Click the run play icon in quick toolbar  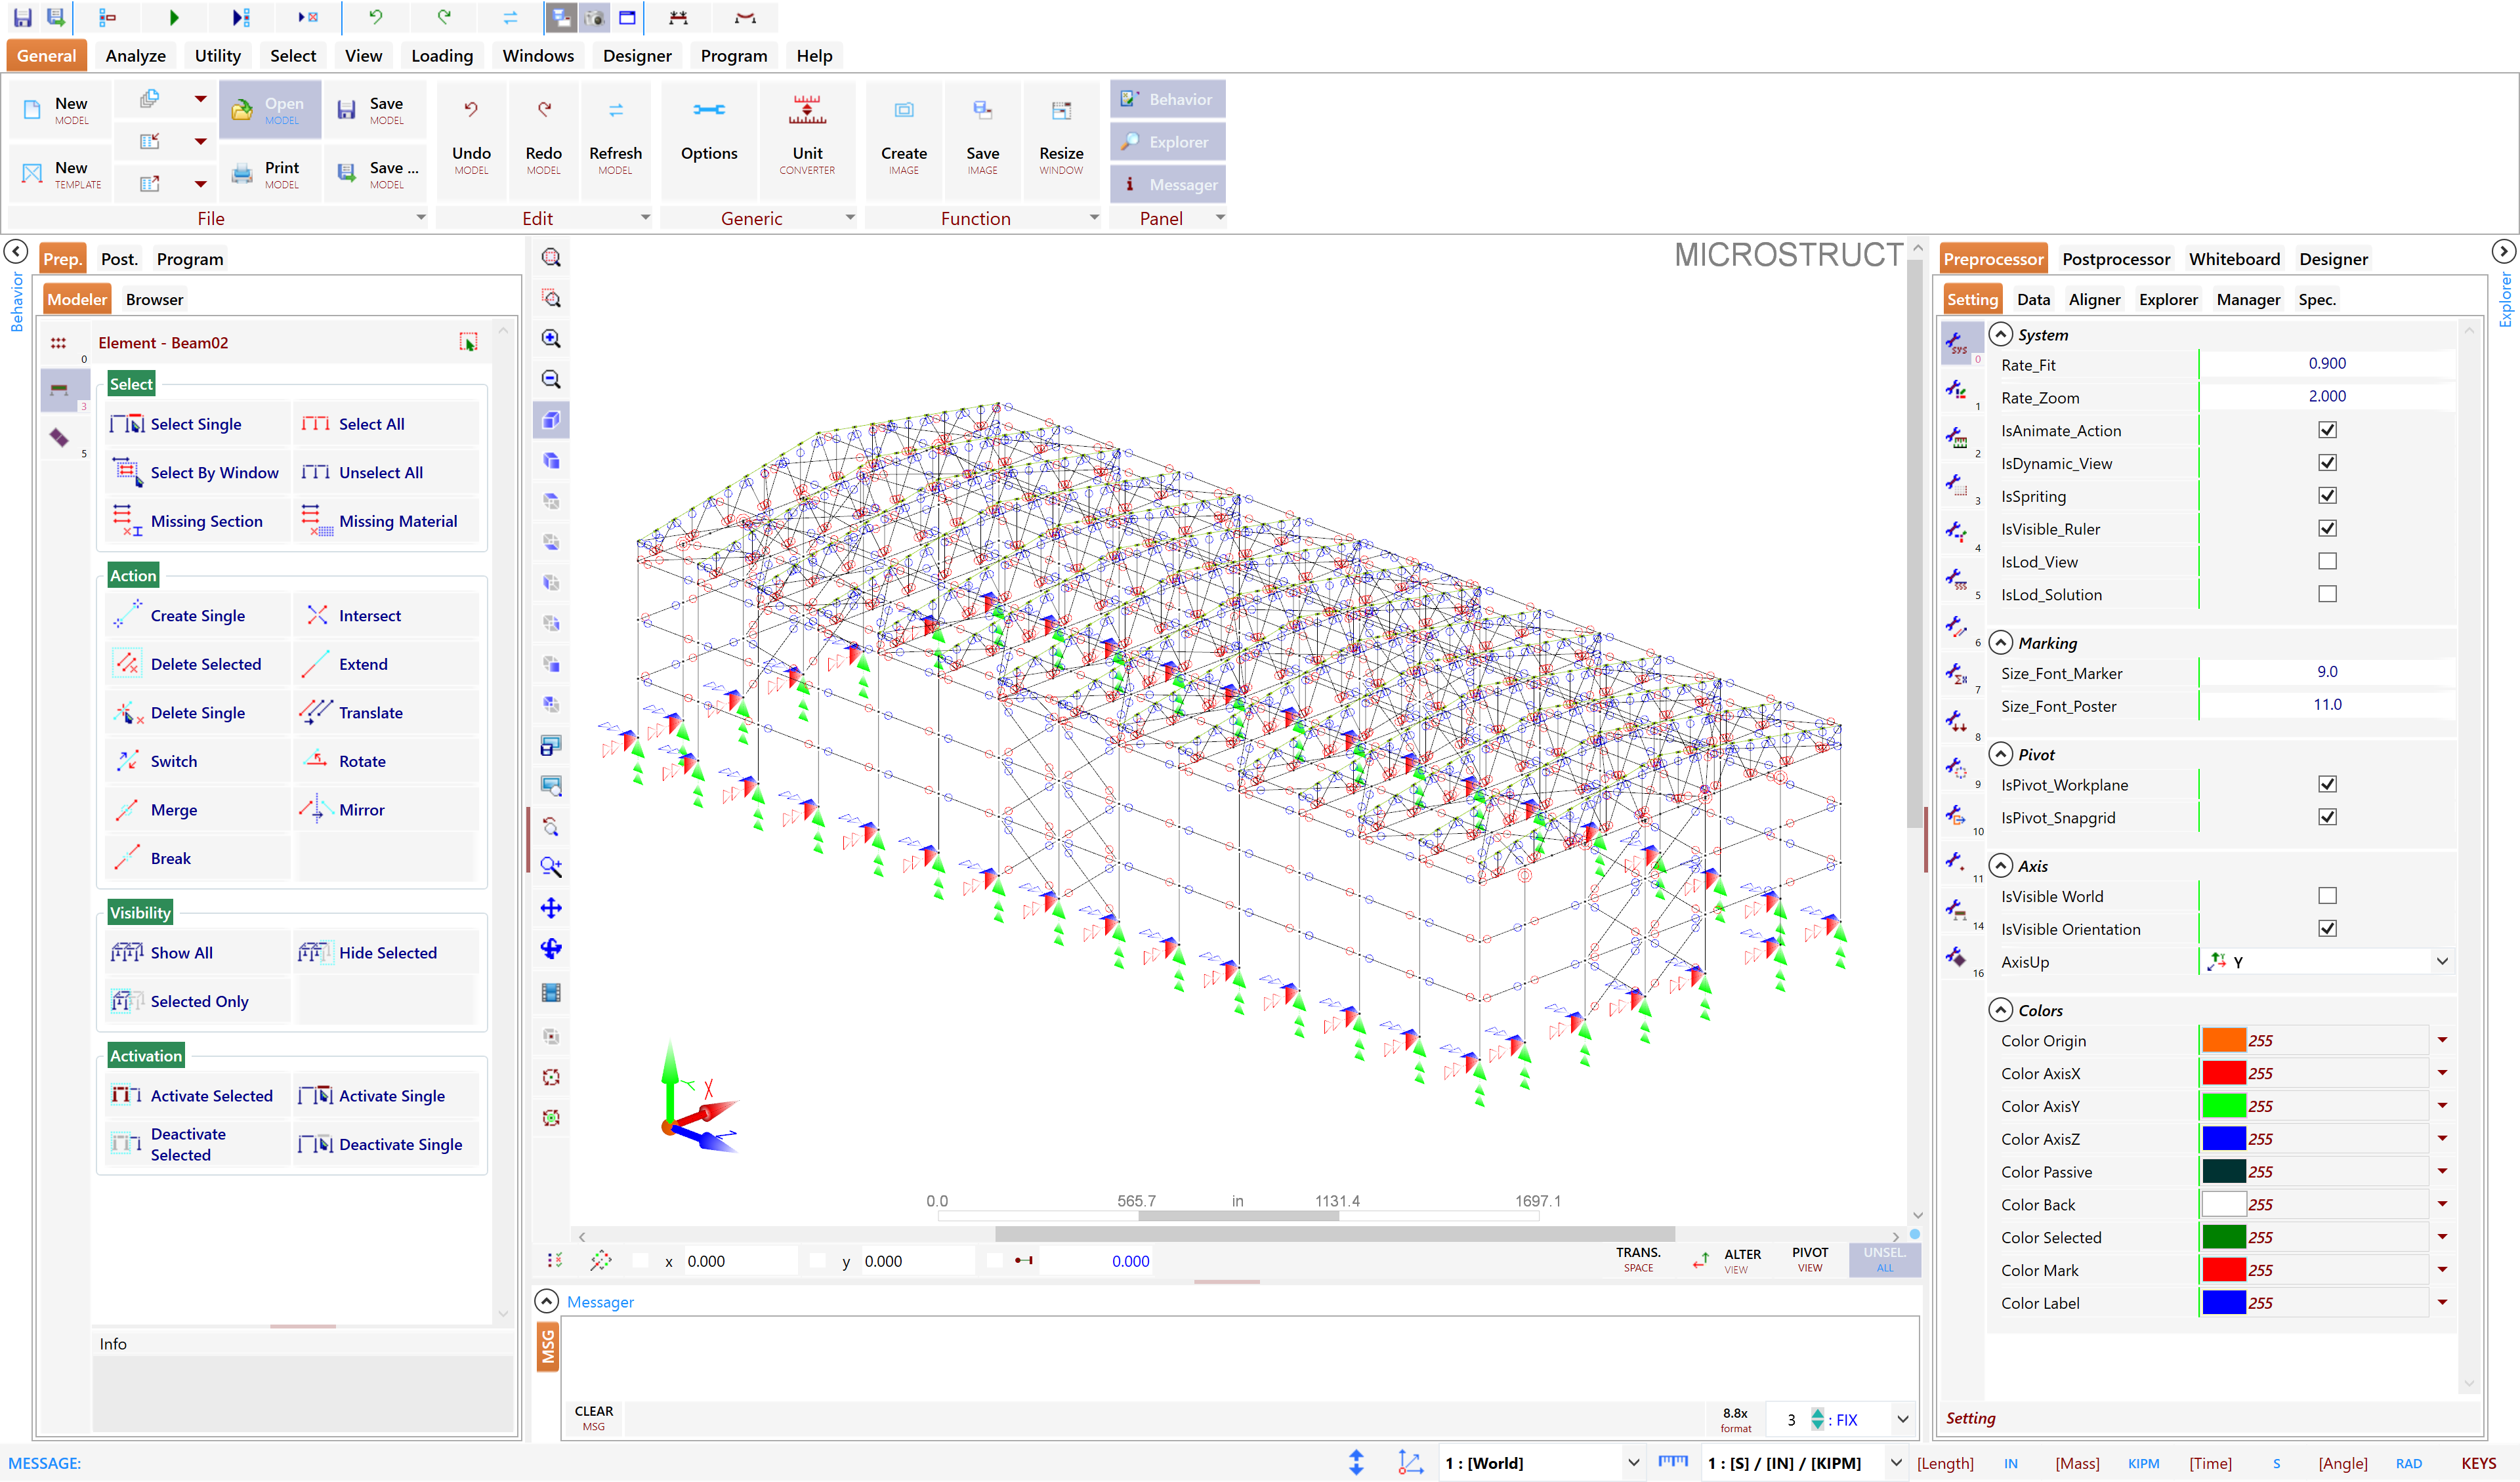point(174,17)
